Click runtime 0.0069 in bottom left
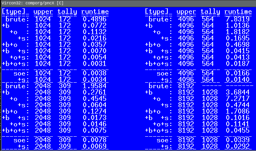The width and height of the screenshot is (256, 151). coord(95,146)
